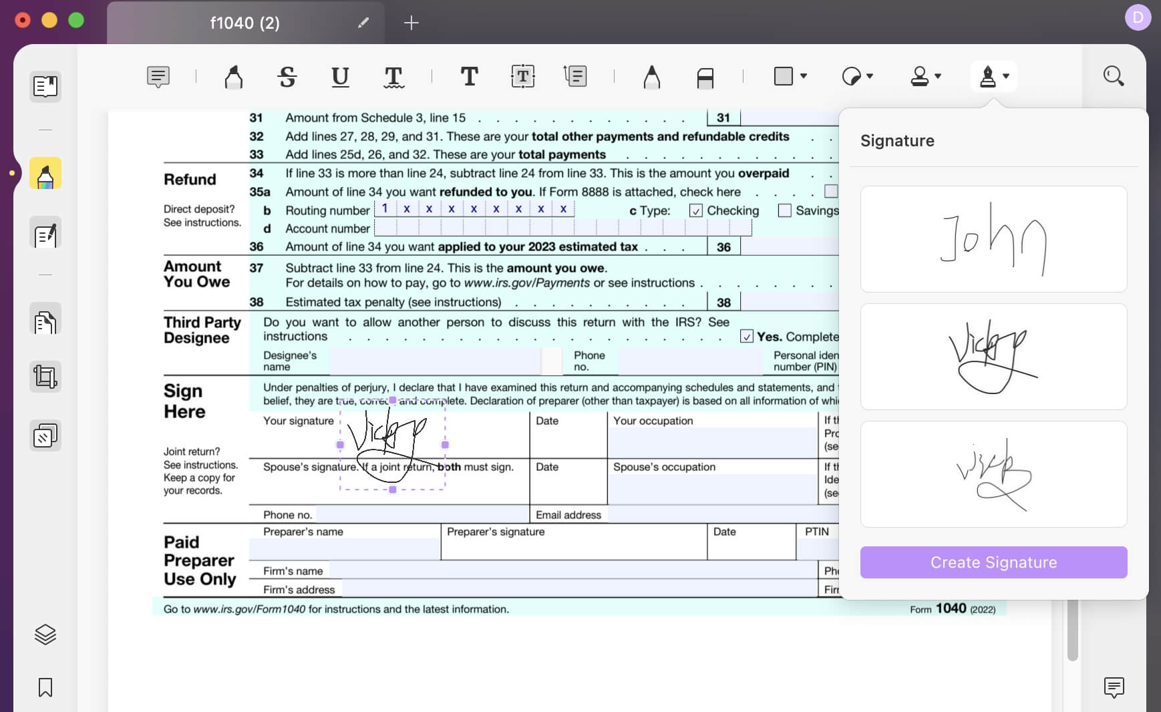Select the Squiggly underline tool

point(393,77)
